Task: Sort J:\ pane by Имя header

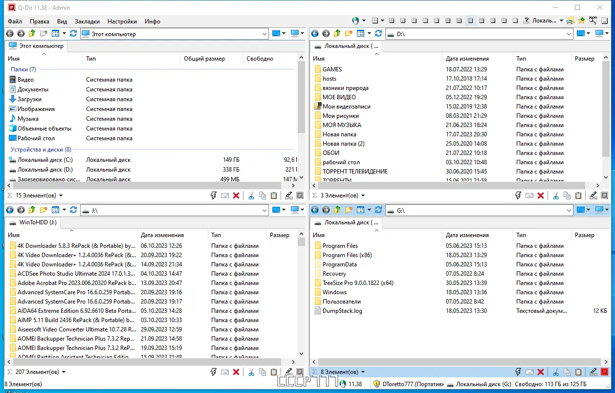Action: pos(71,235)
